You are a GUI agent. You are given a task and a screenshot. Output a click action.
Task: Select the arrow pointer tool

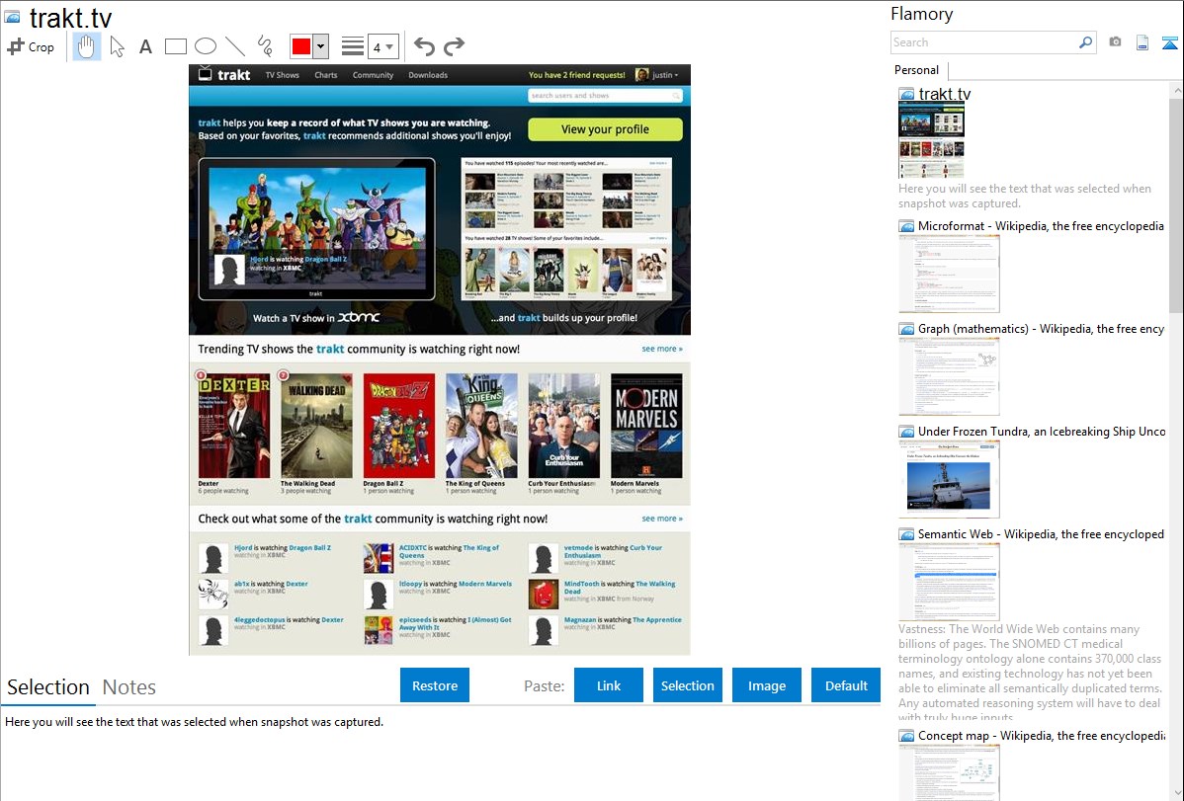point(117,46)
